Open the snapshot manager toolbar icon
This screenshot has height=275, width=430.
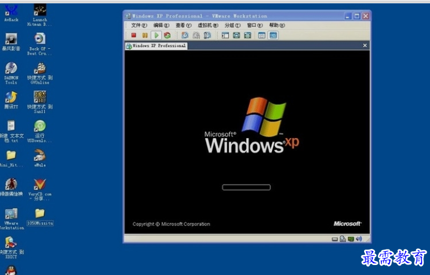207,35
